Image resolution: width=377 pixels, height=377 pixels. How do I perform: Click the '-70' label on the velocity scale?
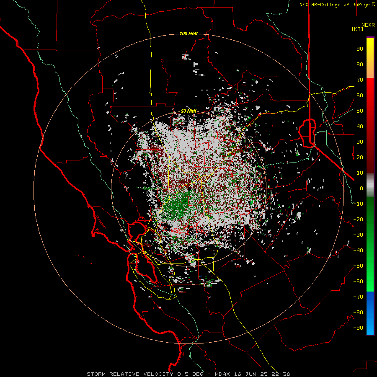[x=358, y=297]
